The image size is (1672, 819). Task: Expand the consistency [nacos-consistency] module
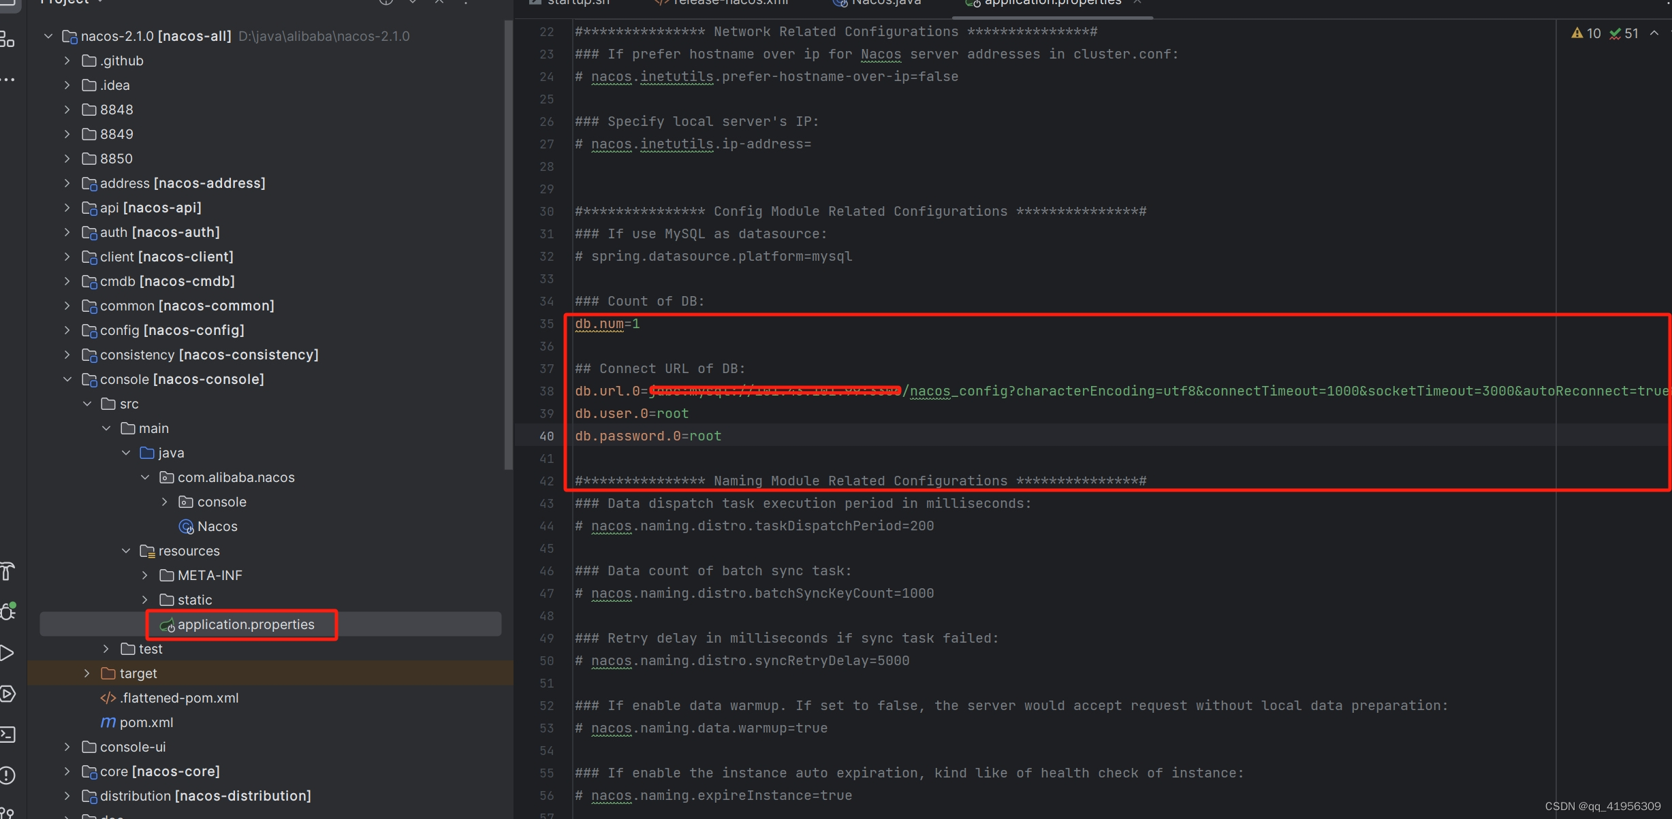[x=67, y=355]
